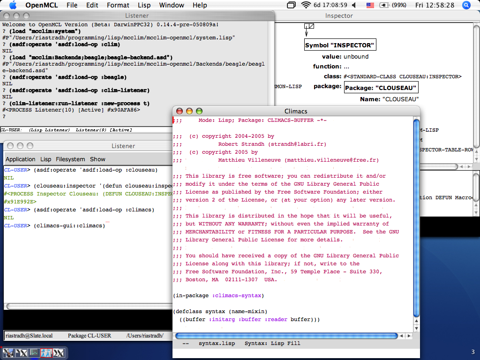Click the Climacs vertical scrollbar thumb
Viewport: 480px width, 360px height.
click(x=416, y=216)
